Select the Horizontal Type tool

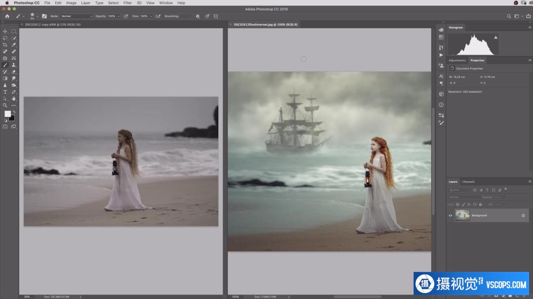tap(5, 92)
